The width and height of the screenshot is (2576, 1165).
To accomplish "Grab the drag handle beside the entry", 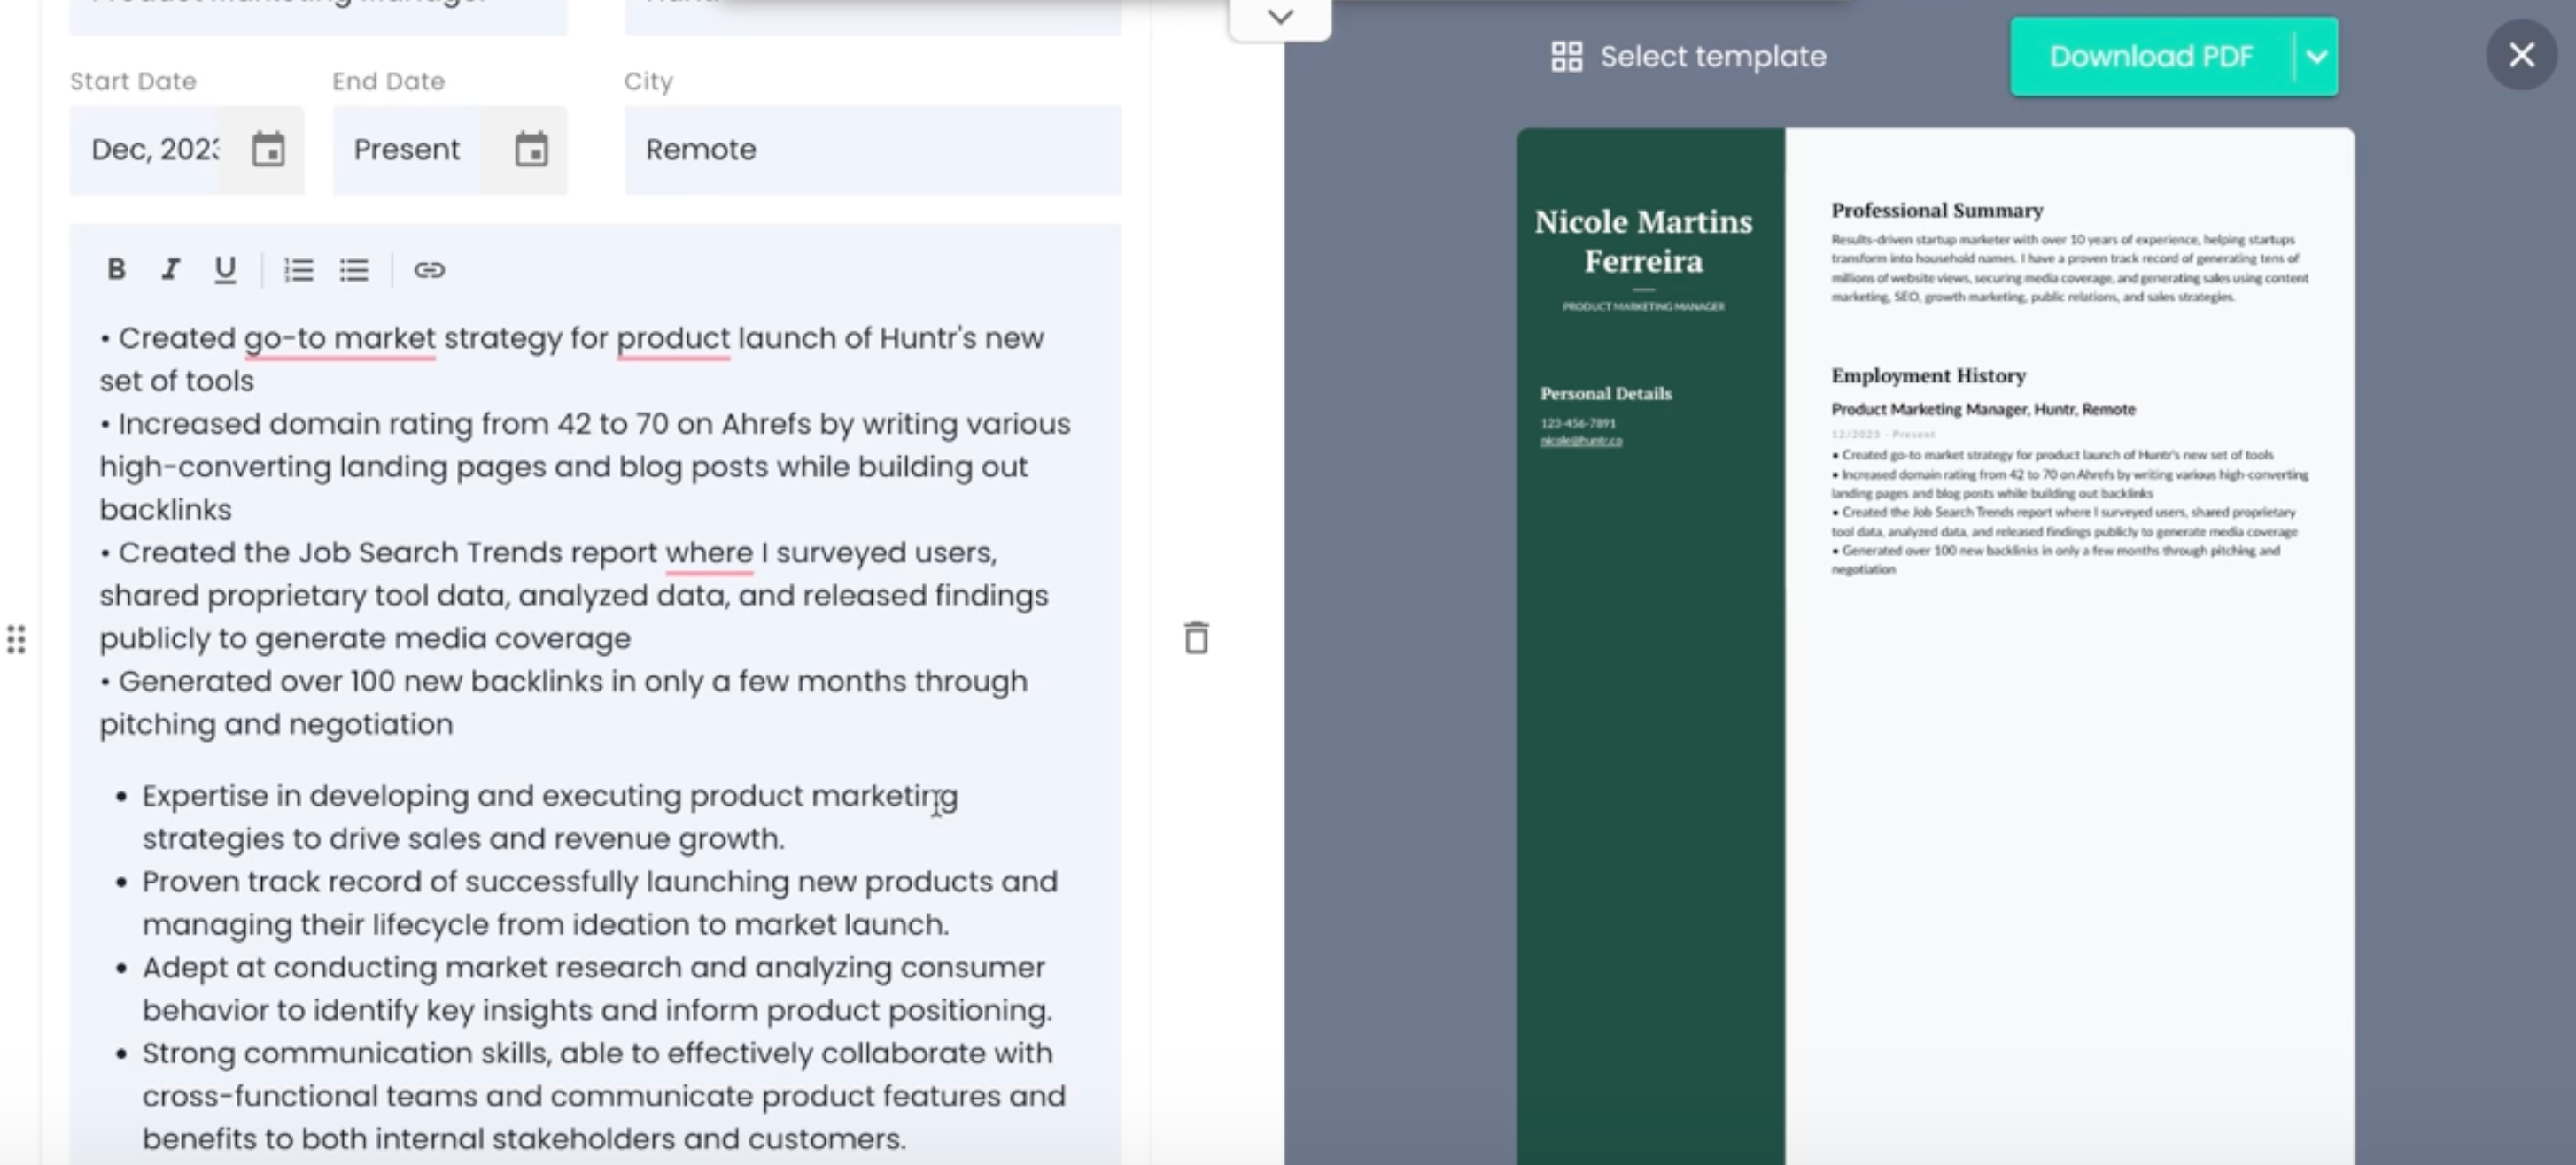I will pos(16,639).
